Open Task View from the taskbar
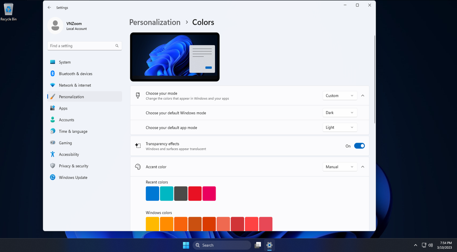457x252 pixels. 258,245
